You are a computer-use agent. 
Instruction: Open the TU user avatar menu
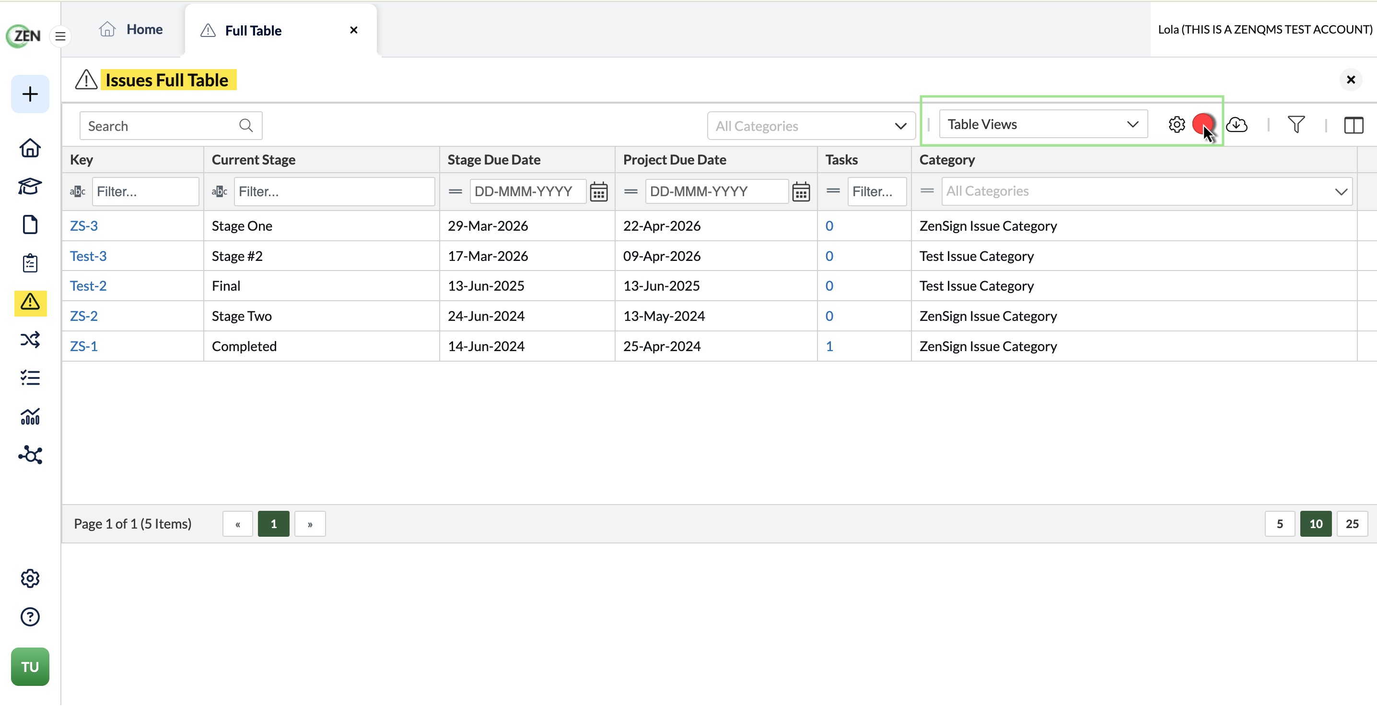tap(30, 667)
